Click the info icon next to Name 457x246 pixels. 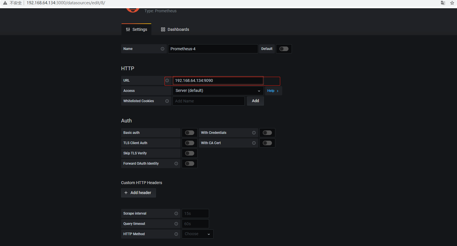click(163, 49)
